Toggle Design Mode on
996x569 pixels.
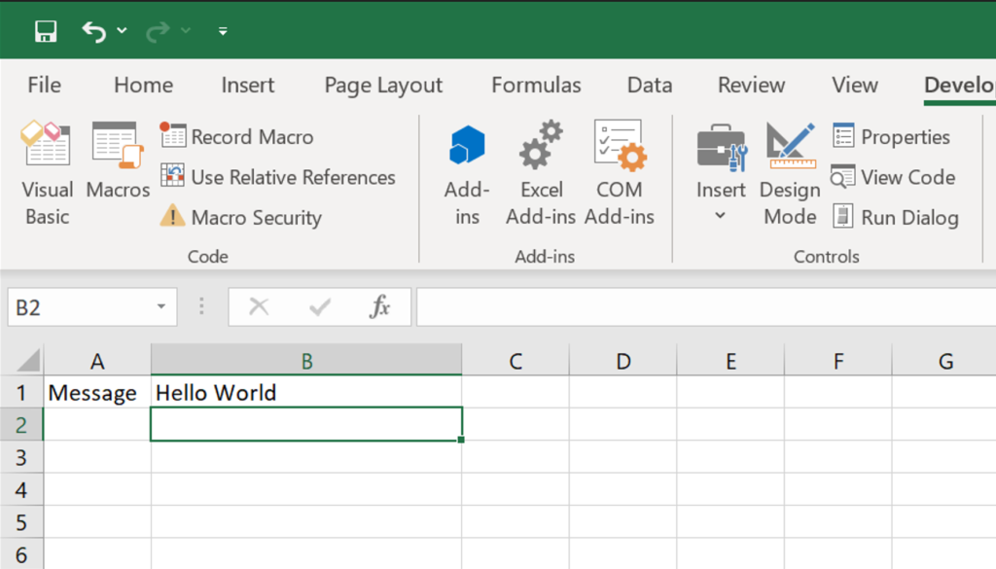pos(790,173)
